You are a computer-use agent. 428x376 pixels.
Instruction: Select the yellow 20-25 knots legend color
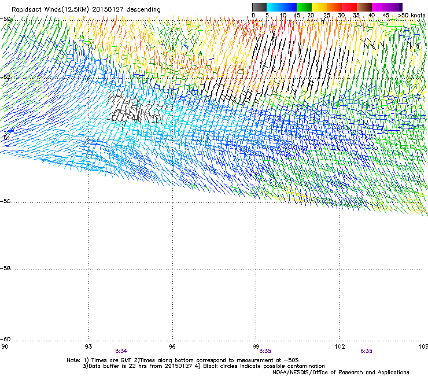319,7
